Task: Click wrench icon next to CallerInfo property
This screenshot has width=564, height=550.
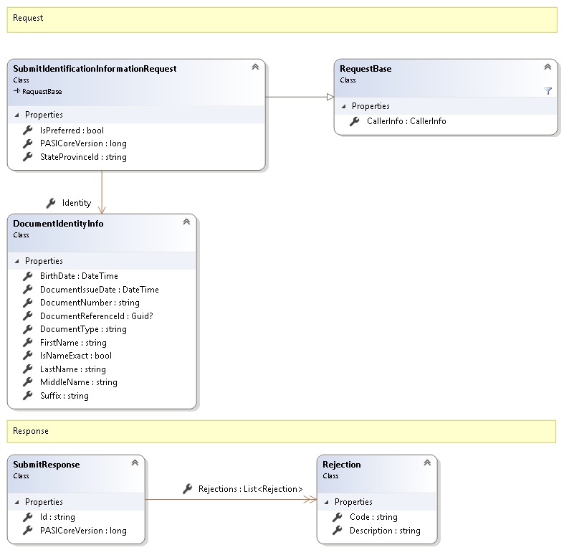Action: click(x=354, y=121)
